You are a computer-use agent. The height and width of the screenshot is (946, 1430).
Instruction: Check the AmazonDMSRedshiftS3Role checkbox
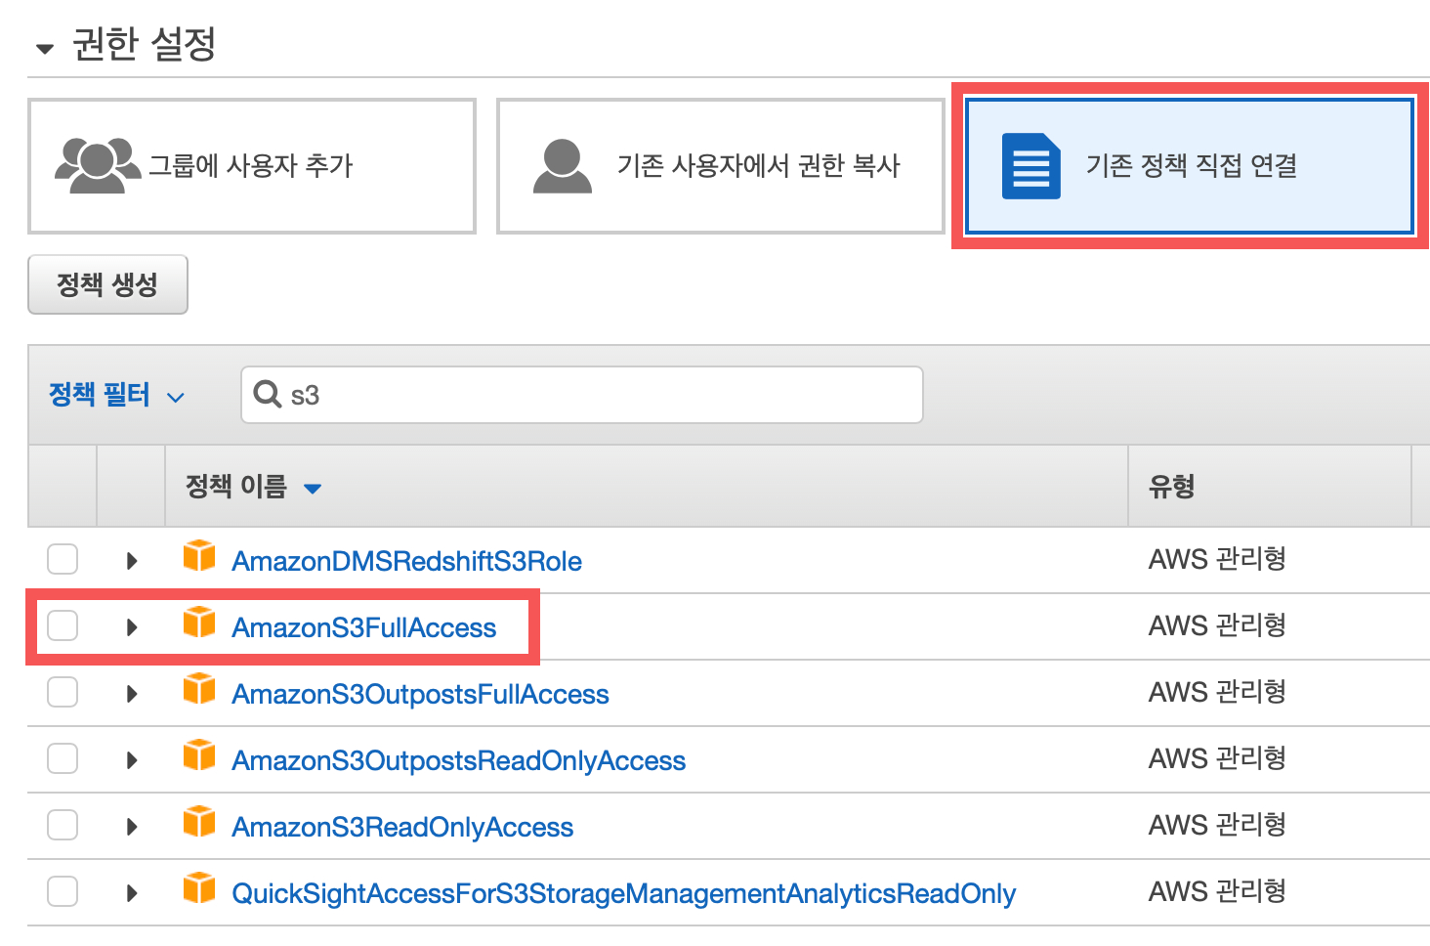point(63,559)
